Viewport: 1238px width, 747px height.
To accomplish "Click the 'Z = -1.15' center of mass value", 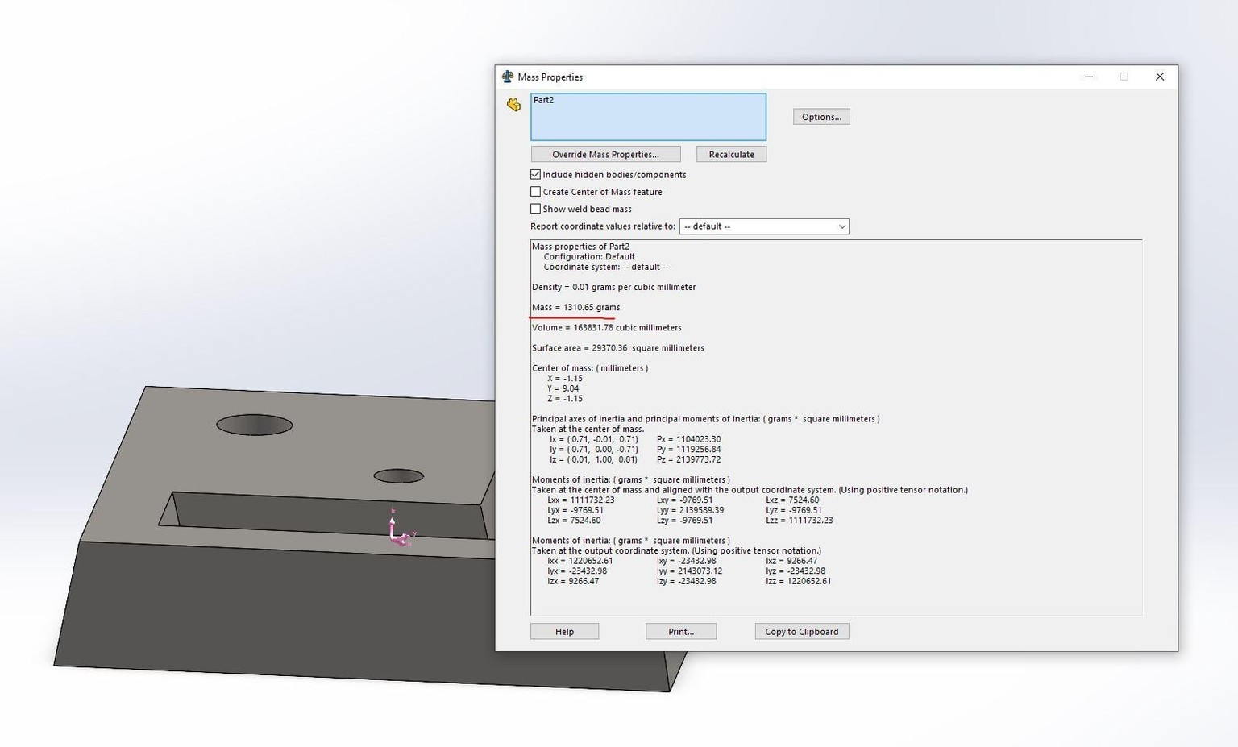I will pos(564,398).
